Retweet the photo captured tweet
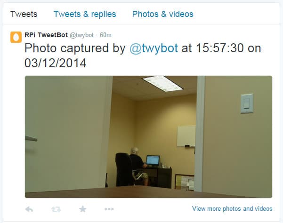This screenshot has width=283, height=223. click(x=56, y=209)
